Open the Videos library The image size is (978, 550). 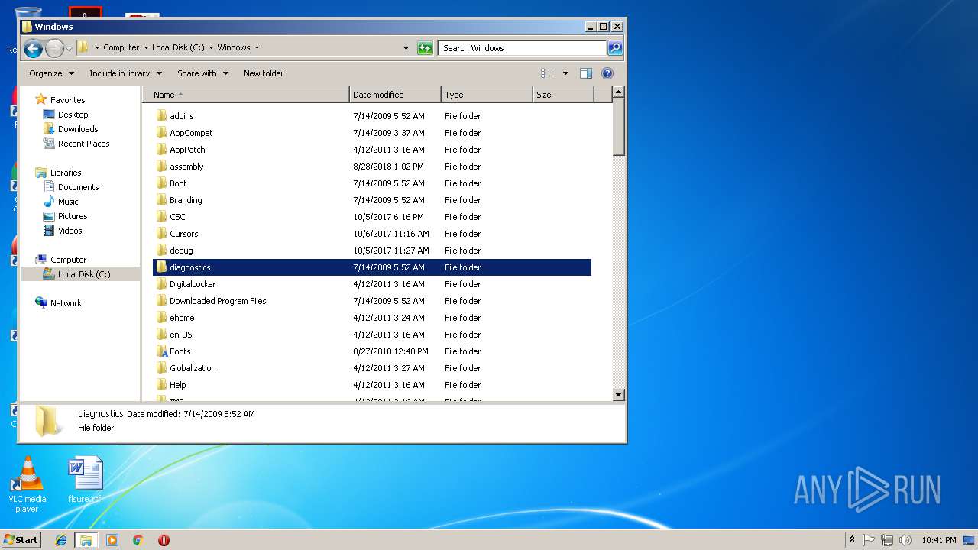point(70,231)
